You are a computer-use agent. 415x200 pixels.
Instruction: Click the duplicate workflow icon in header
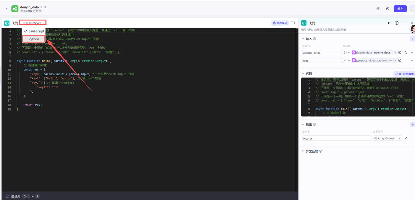coord(378,9)
